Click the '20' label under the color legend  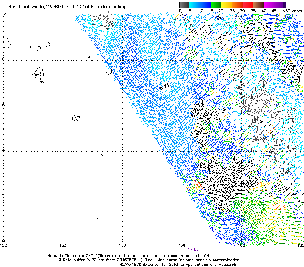pos(221,11)
